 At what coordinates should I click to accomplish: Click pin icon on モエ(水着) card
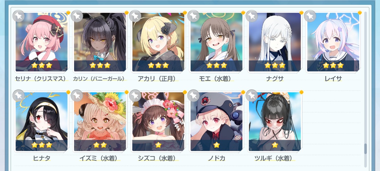tap(193, 16)
